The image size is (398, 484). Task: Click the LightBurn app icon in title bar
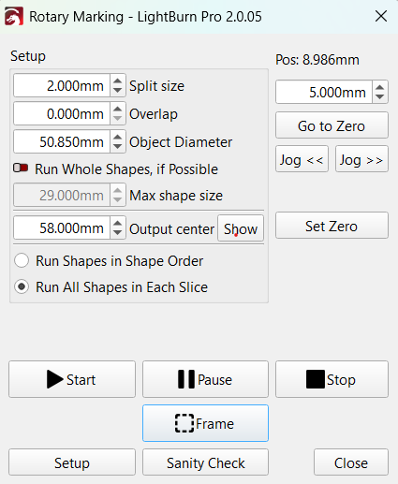14,16
